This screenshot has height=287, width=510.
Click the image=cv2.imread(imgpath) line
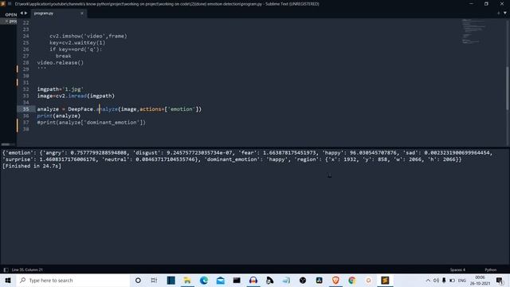[76, 96]
